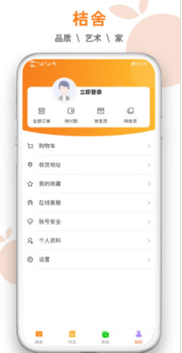
Task: Click the headset icon beside 在线客服
Action: 30,203
